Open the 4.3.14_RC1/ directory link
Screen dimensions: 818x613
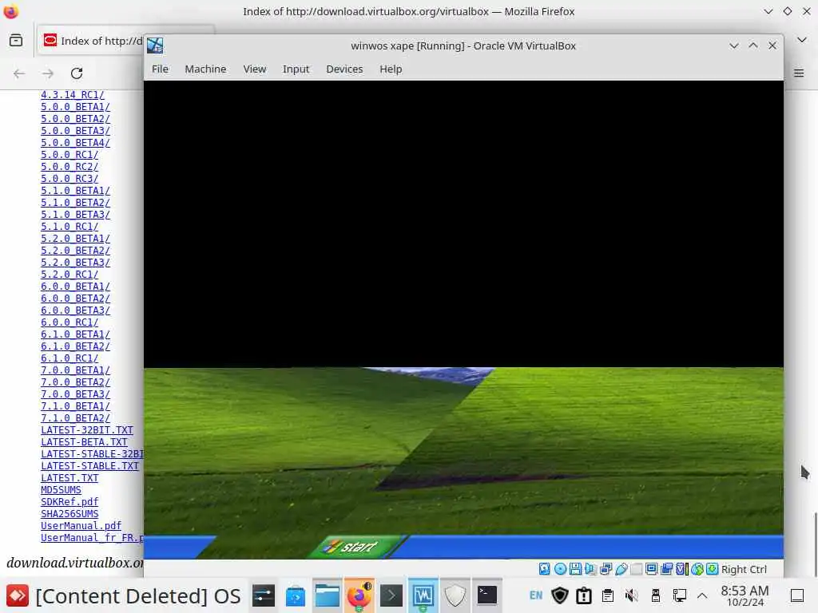pos(73,95)
